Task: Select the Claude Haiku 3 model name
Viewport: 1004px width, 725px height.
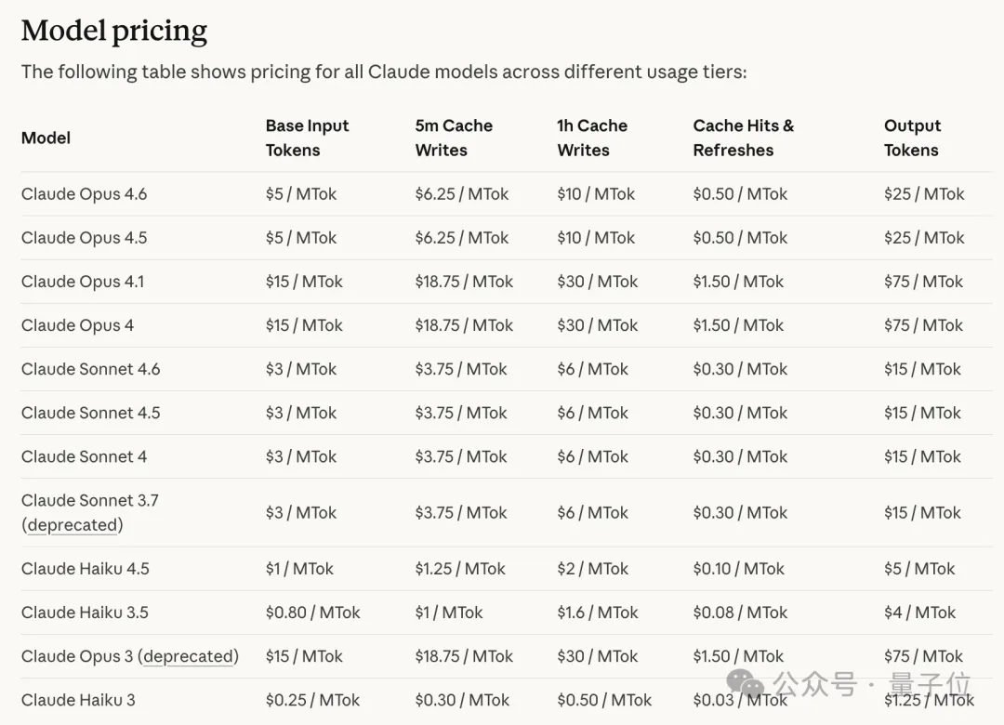Action: (78, 700)
